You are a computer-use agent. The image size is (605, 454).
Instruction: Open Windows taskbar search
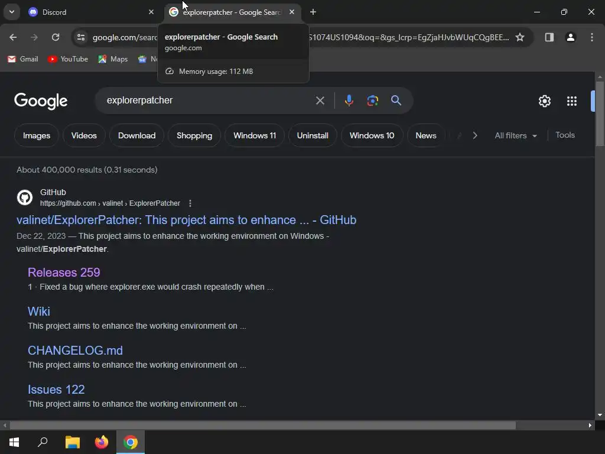coord(43,442)
